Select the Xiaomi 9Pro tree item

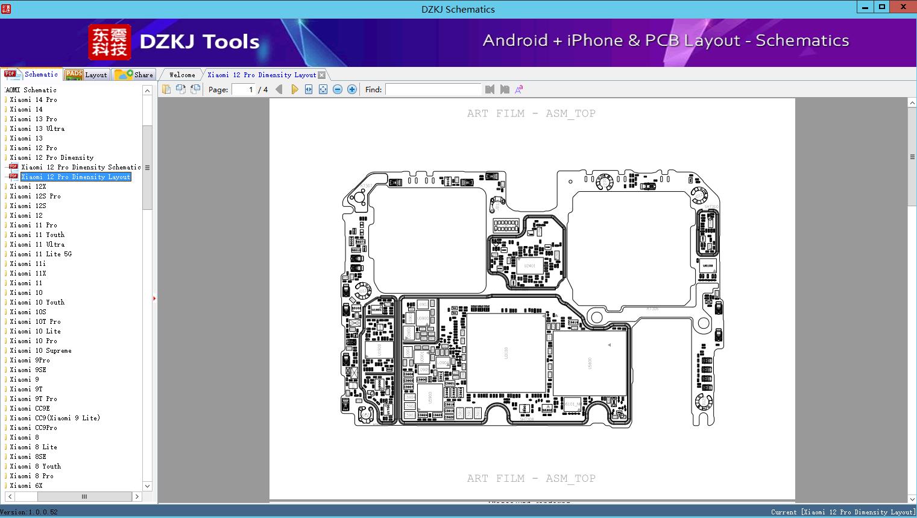click(x=30, y=360)
